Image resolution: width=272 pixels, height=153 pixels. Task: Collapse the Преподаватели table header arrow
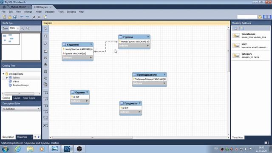click(x=164, y=74)
